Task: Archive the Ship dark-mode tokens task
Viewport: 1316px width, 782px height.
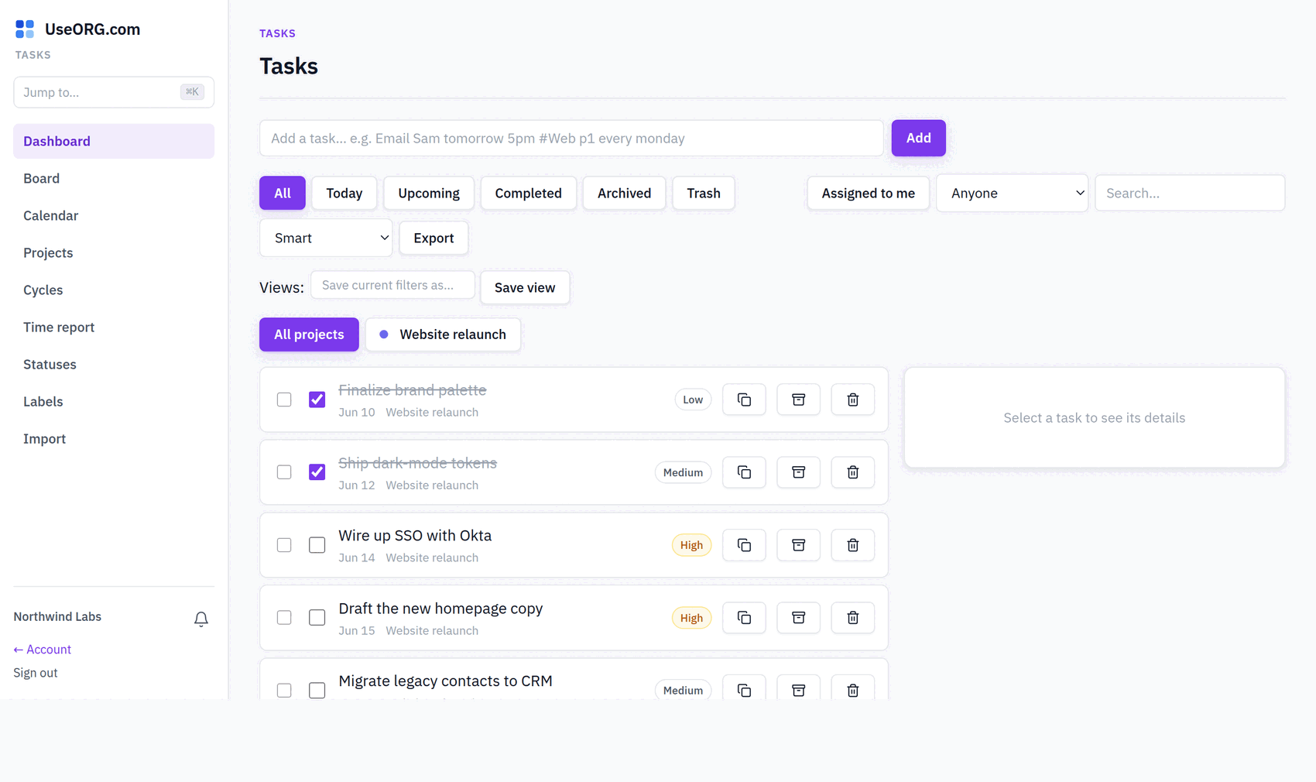Action: 798,472
